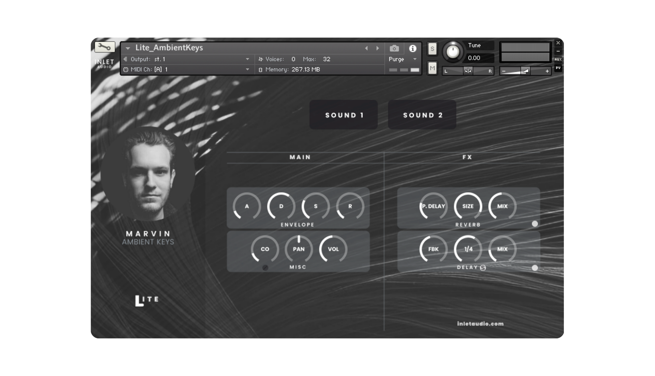Click the Release R knob

click(350, 206)
